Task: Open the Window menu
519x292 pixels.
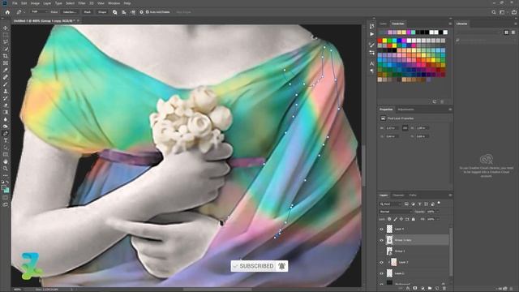Action: pos(114,3)
